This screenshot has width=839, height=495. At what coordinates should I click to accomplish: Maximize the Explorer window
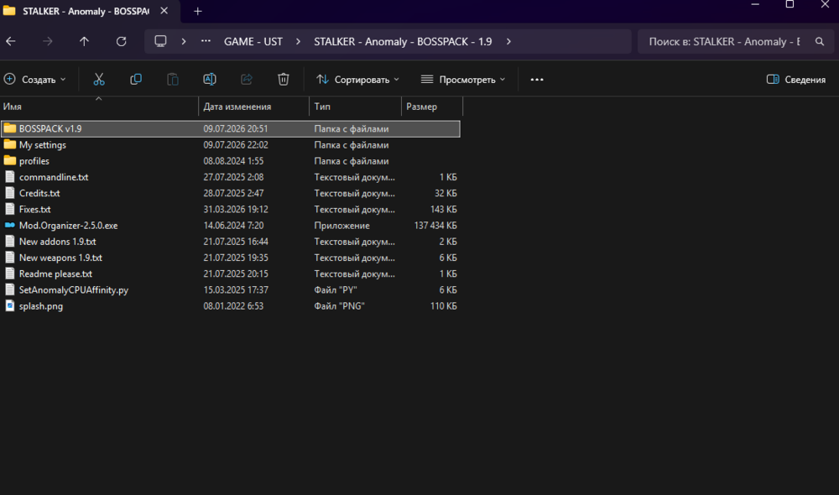pyautogui.click(x=789, y=4)
